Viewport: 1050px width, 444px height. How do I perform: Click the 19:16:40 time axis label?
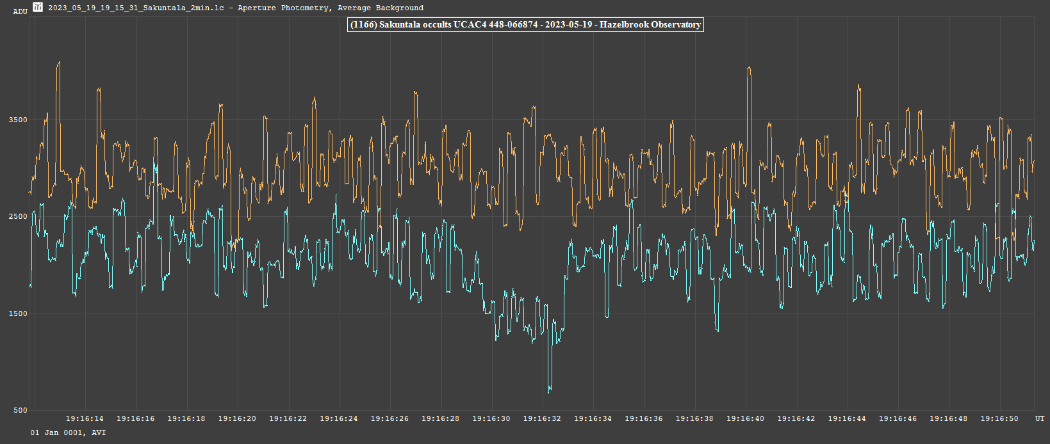(x=745, y=418)
